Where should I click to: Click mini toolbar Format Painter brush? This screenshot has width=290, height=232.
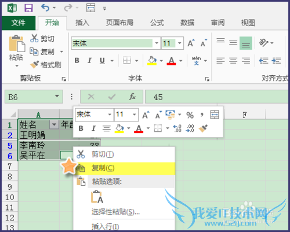[203, 128]
